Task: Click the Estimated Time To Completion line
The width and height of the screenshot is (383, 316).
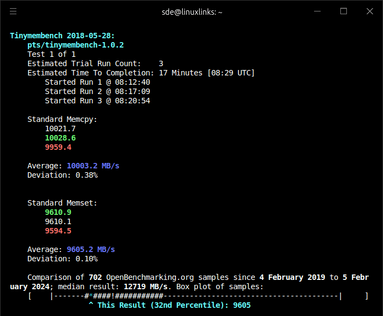Action: (141, 73)
